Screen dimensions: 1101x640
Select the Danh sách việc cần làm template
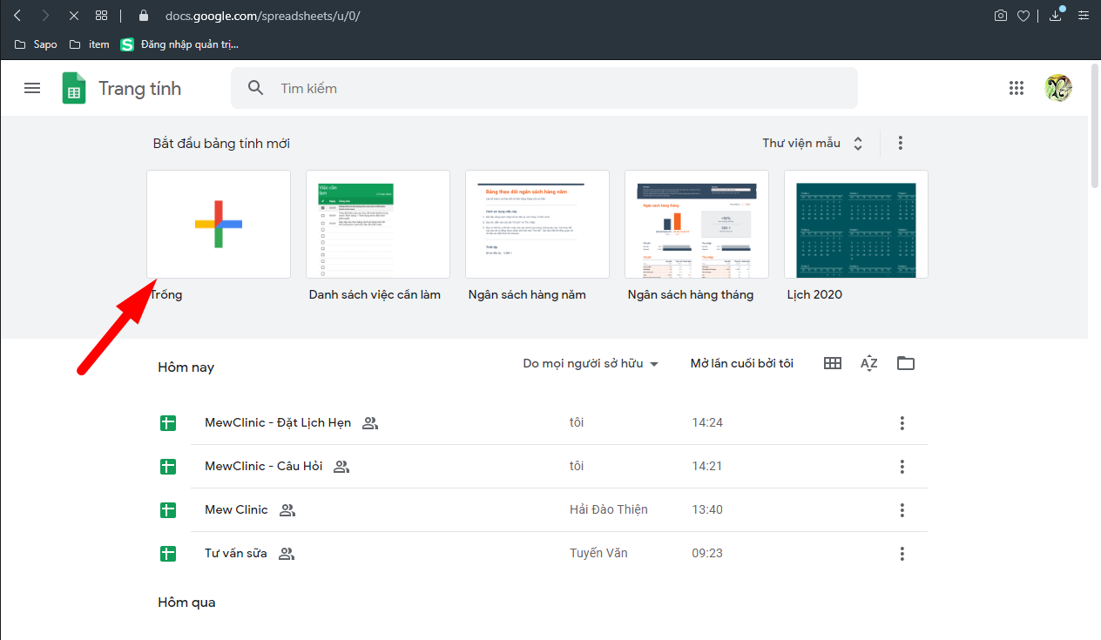click(x=378, y=225)
